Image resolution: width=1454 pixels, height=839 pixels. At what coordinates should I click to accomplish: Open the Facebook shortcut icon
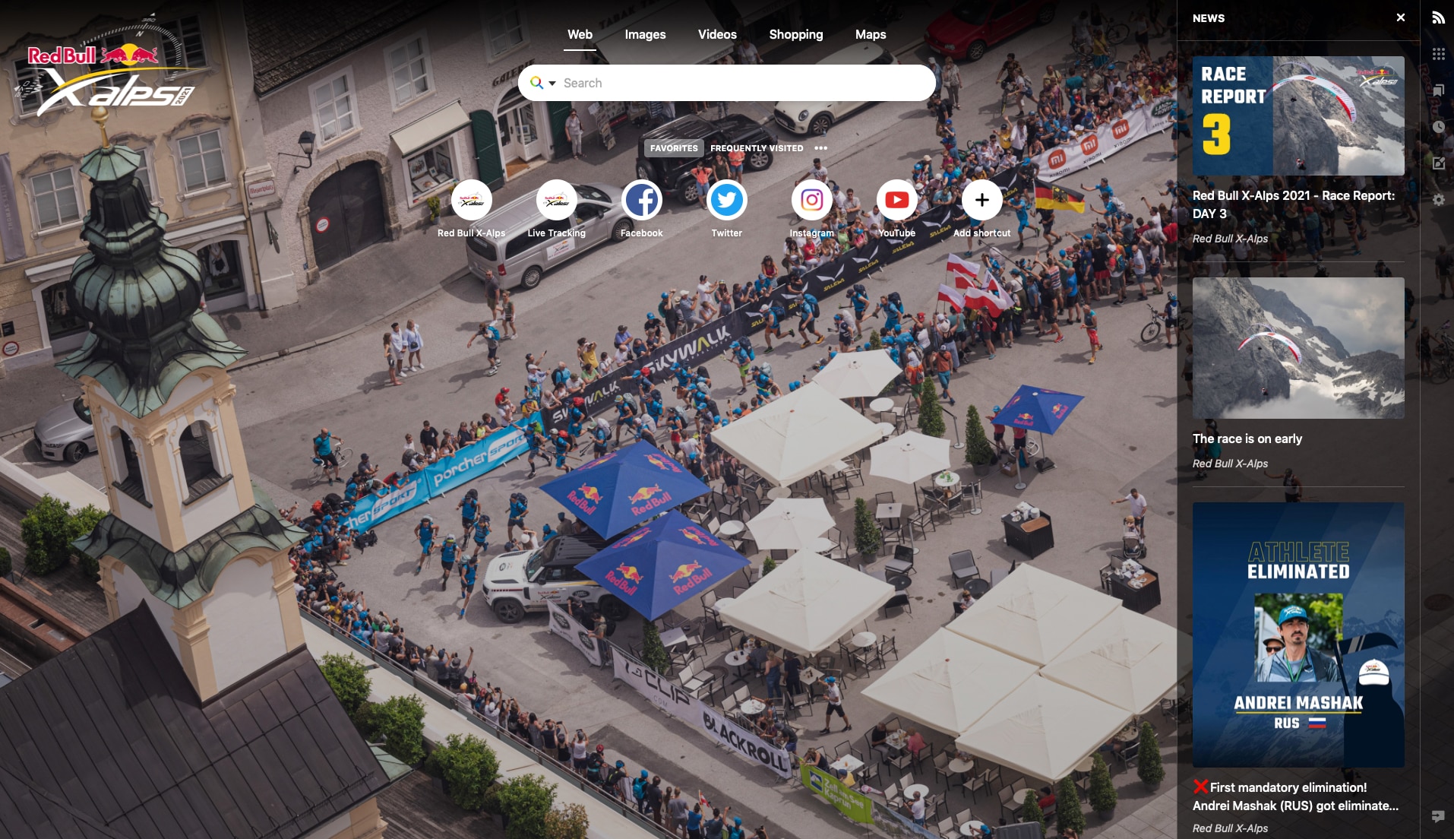[642, 200]
